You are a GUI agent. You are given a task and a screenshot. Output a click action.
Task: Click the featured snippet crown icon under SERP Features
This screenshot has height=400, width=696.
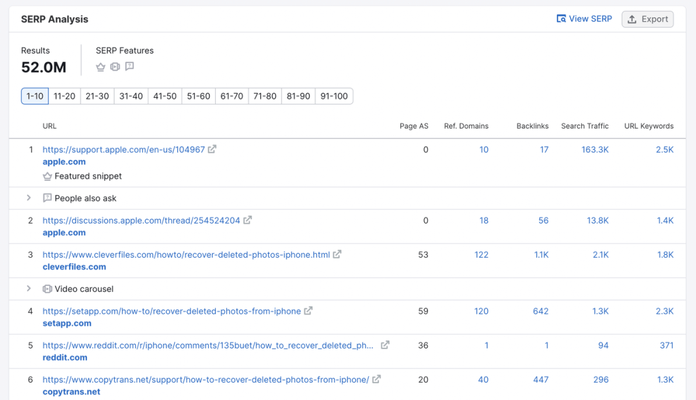click(101, 66)
